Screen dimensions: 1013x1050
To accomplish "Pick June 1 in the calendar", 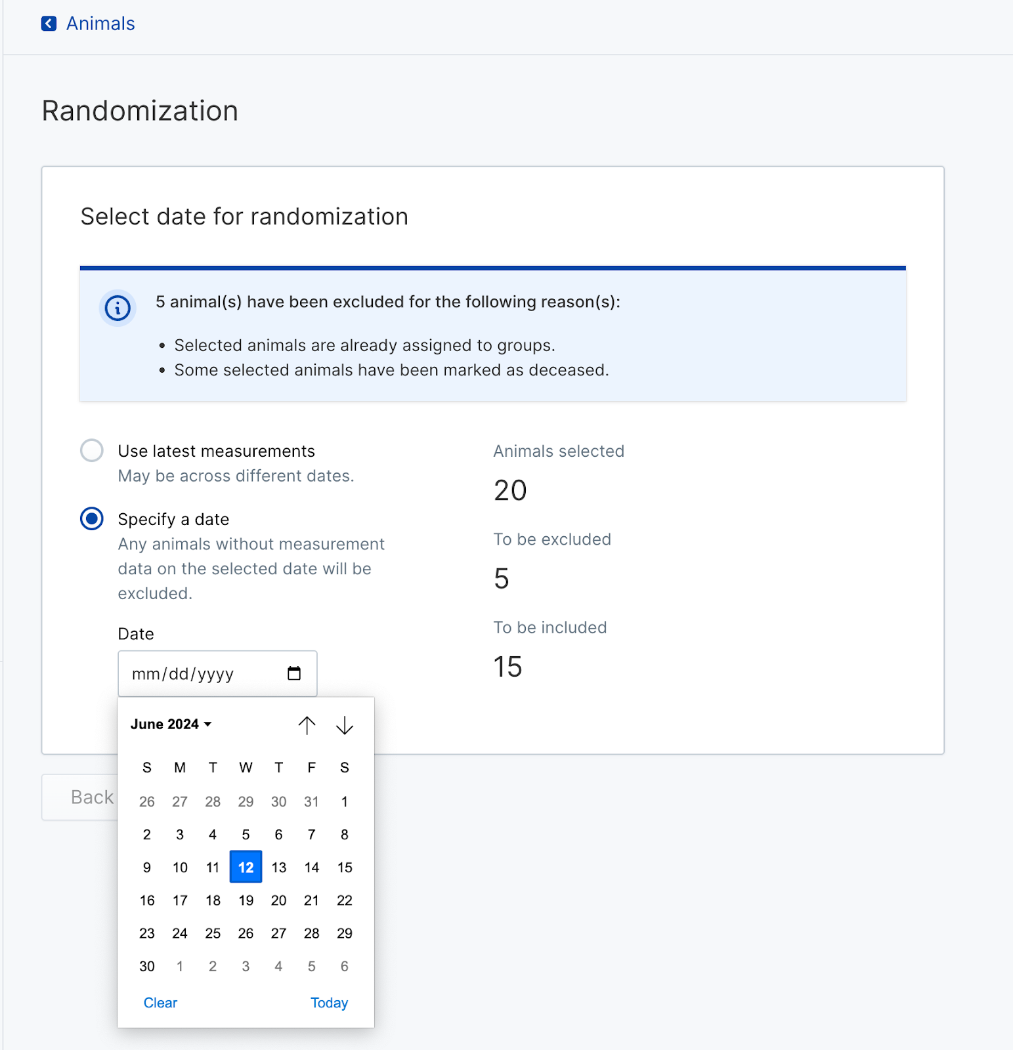I will click(x=345, y=801).
